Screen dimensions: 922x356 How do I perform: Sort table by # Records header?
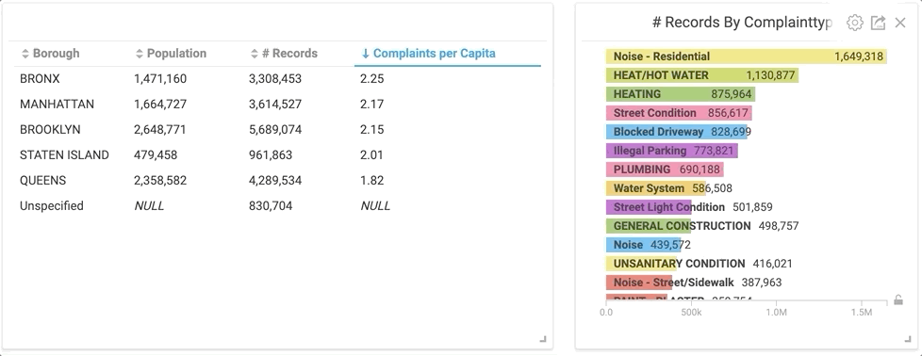coord(289,54)
